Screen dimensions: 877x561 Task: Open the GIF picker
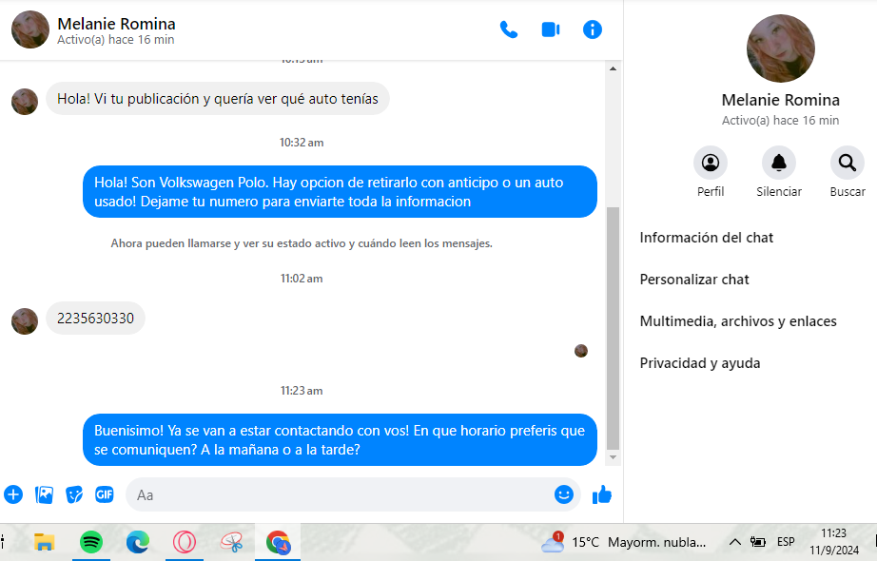tap(105, 494)
